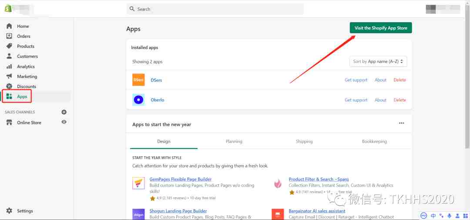
Task: Click Delete for Oberlo
Action: coord(399,100)
